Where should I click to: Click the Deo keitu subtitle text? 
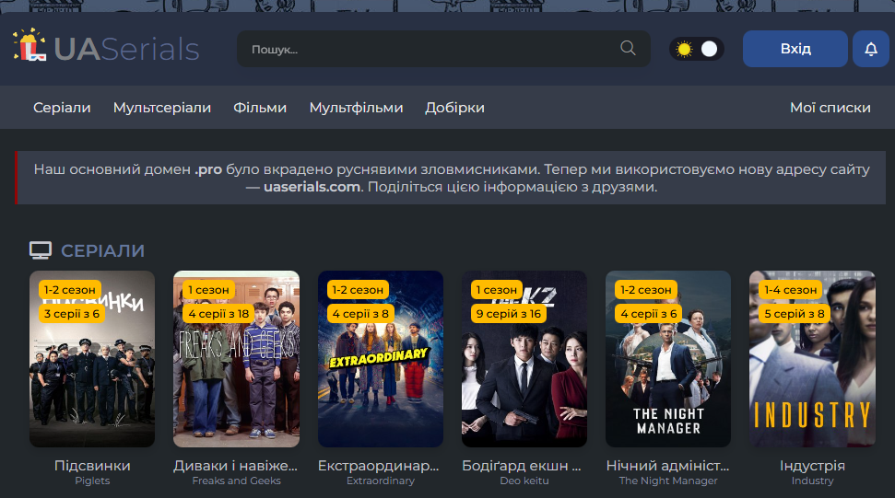pyautogui.click(x=524, y=481)
